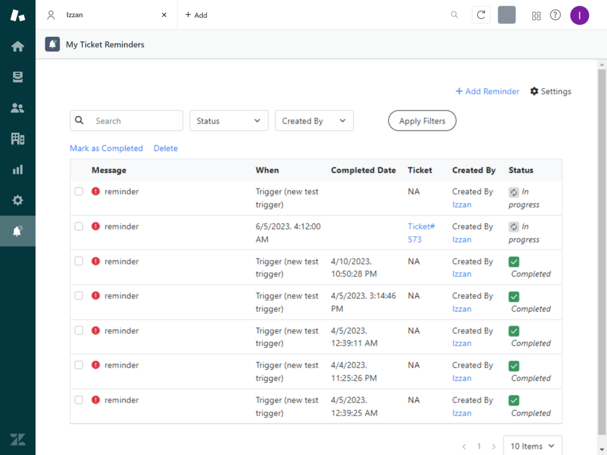Screen dimensions: 607x455
Task: Open the Customers icon in the sidebar
Action: tap(18, 107)
